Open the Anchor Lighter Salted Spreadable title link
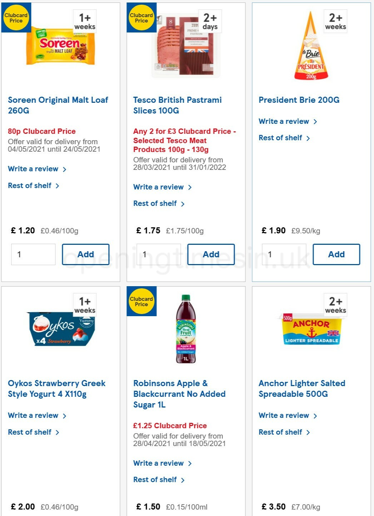The width and height of the screenshot is (374, 516). (302, 389)
